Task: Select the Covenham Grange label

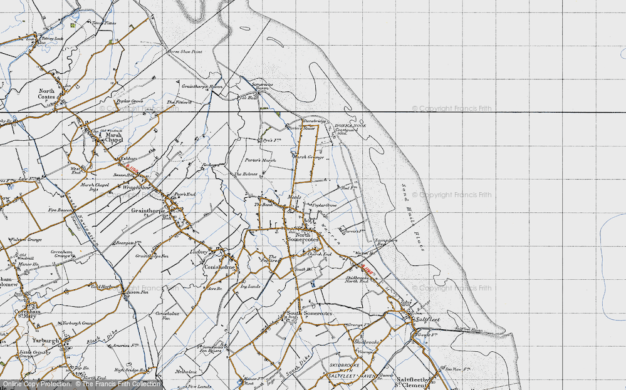Action: [x=61, y=254]
